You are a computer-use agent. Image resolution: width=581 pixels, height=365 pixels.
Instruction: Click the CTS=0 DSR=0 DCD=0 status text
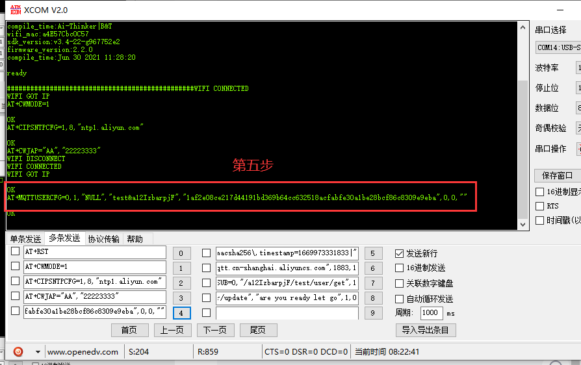pos(306,351)
